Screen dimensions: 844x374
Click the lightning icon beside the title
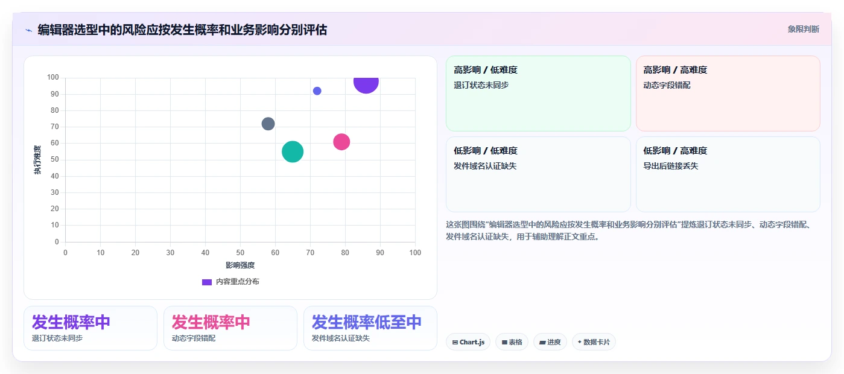[28, 30]
